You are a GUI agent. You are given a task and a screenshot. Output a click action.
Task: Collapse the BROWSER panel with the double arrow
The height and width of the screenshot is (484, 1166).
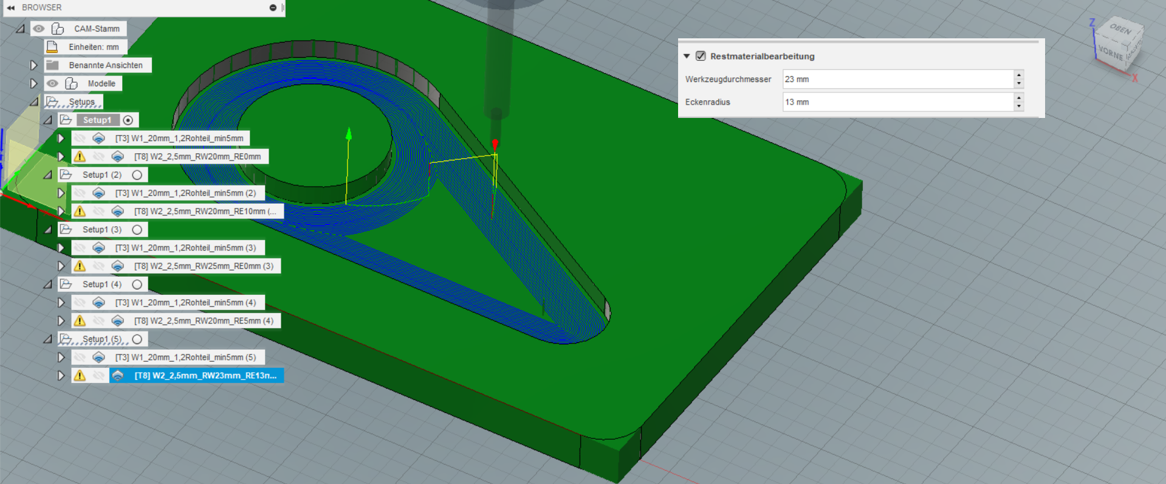coord(10,8)
